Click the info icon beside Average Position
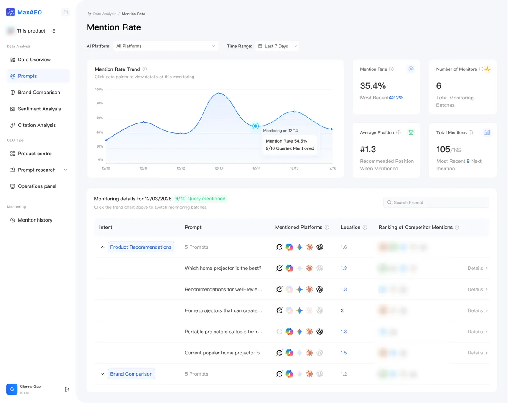 [398, 132]
